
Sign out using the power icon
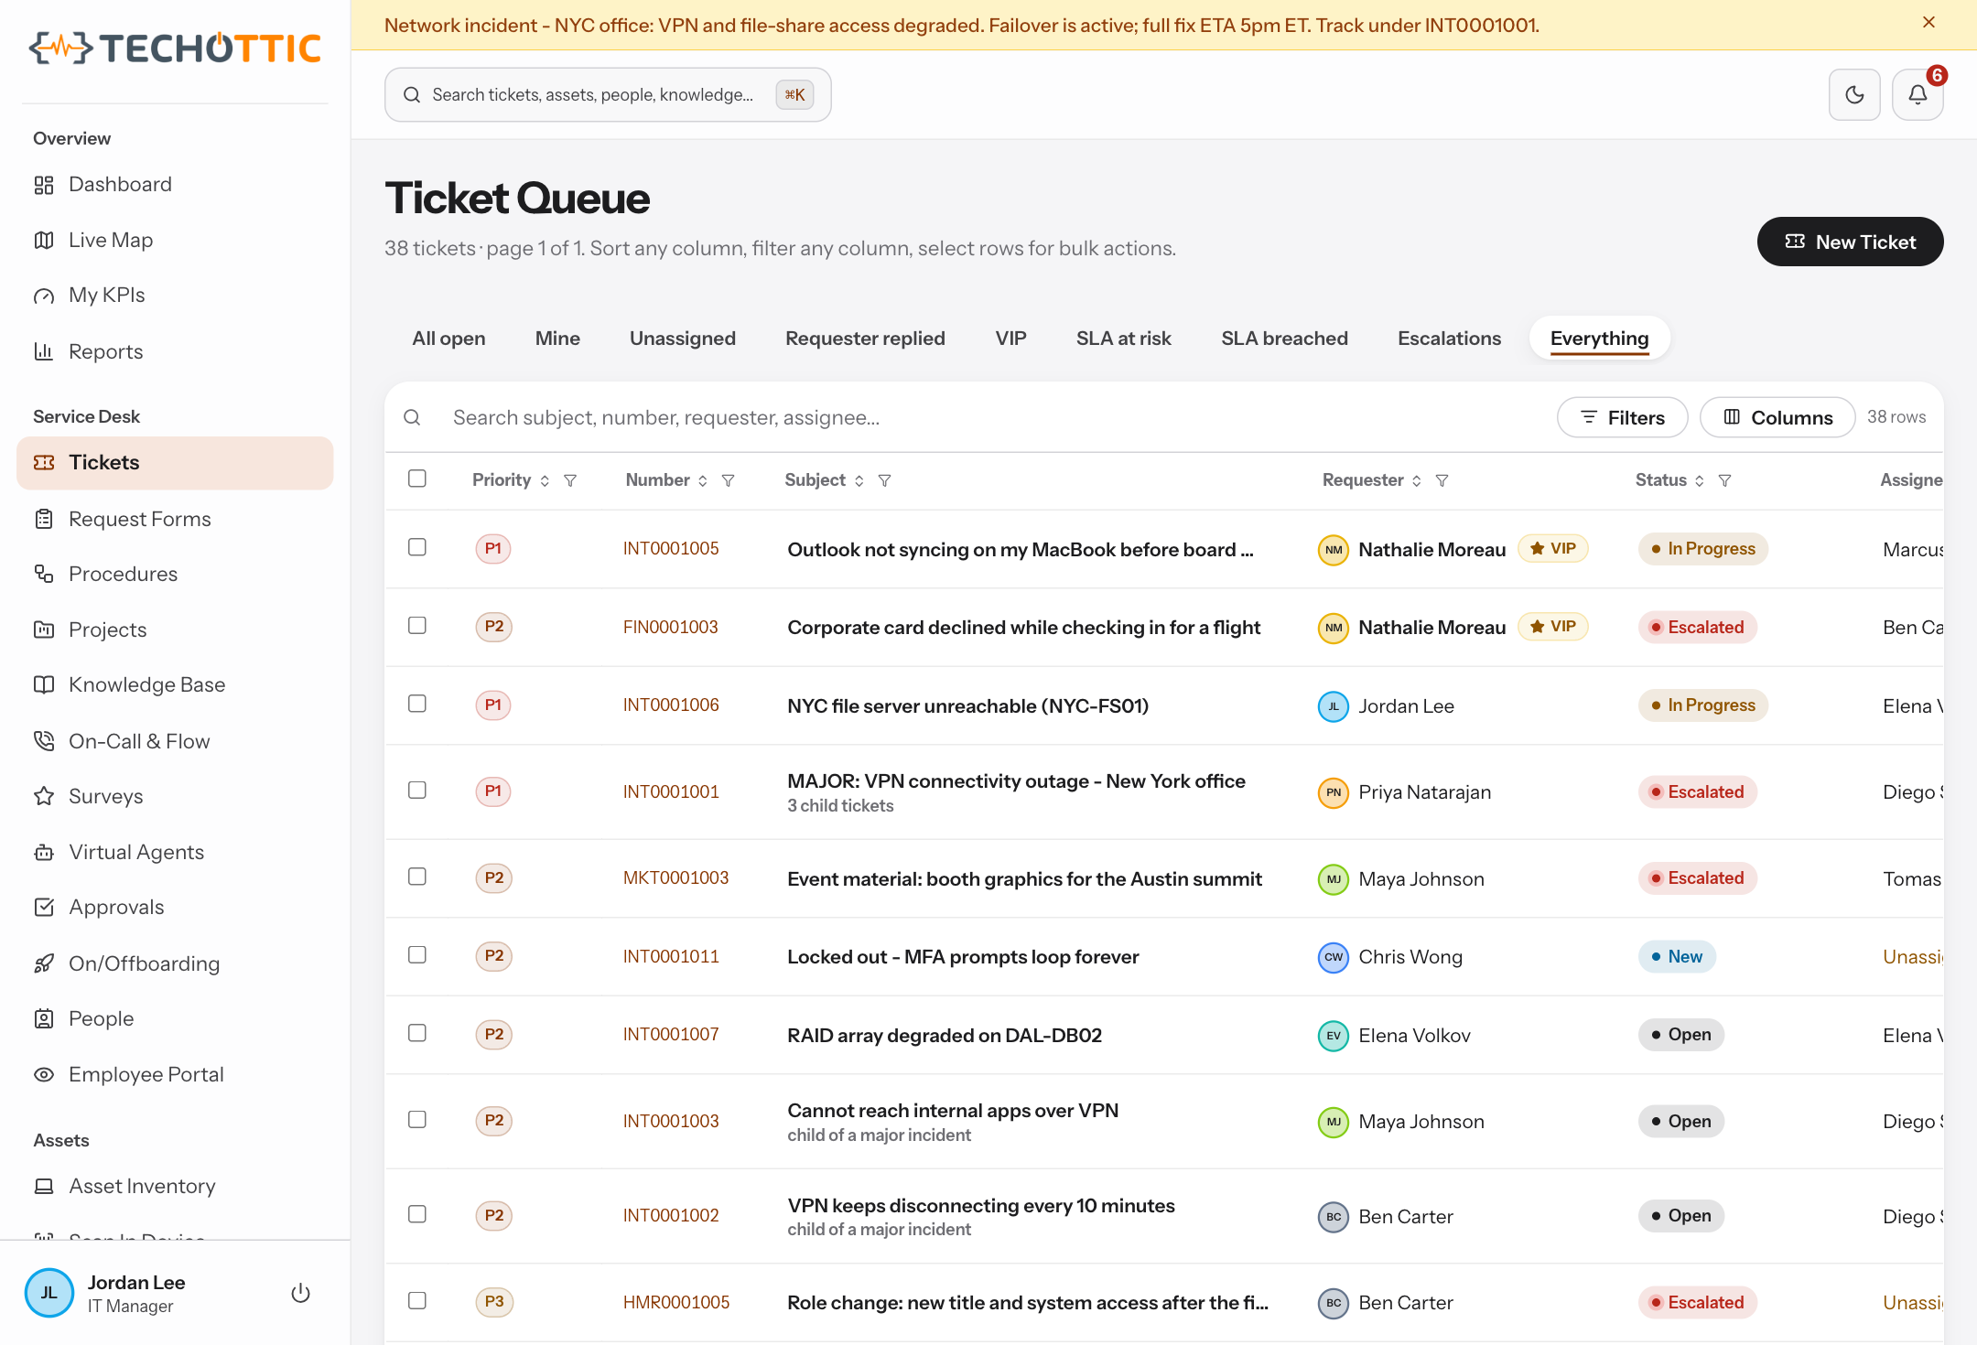coord(300,1293)
